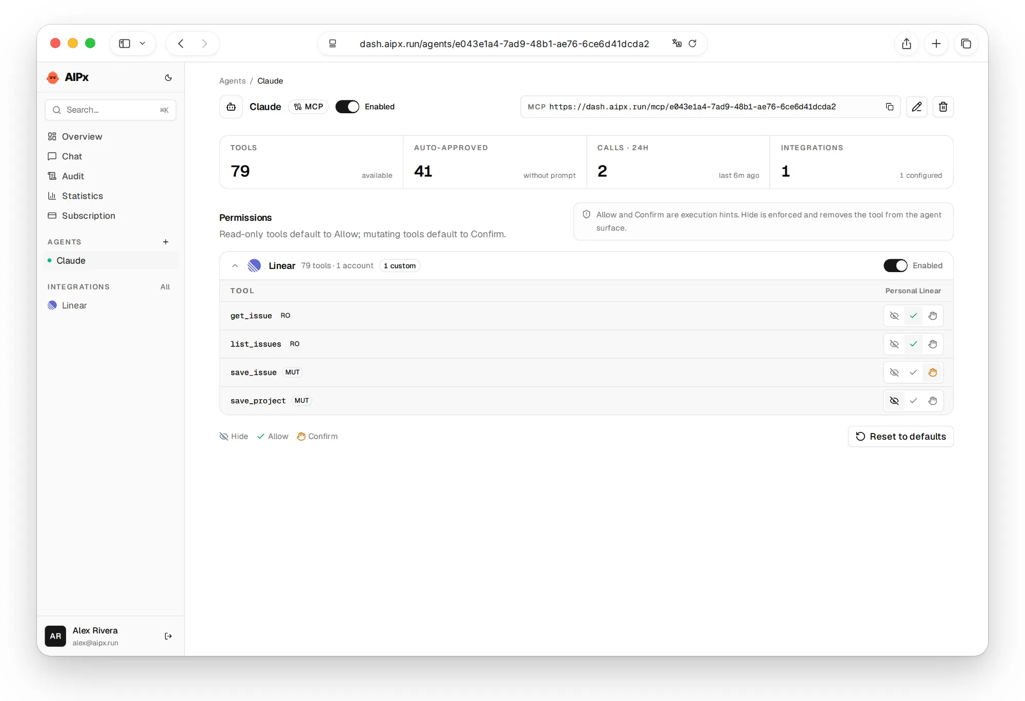
Task: Collapse the Linear tools section
Action: (235, 265)
